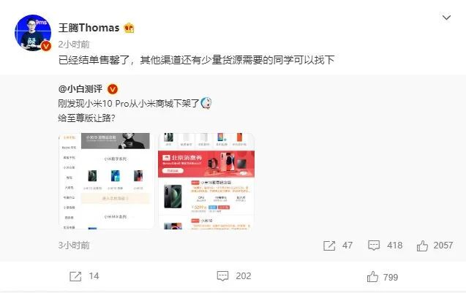Repost the main post with 14 shares
This screenshot has height=293, width=466.
75,276
